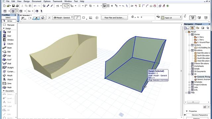The image size is (212, 119).
Task: Click the Print icon
Action: [17, 6]
